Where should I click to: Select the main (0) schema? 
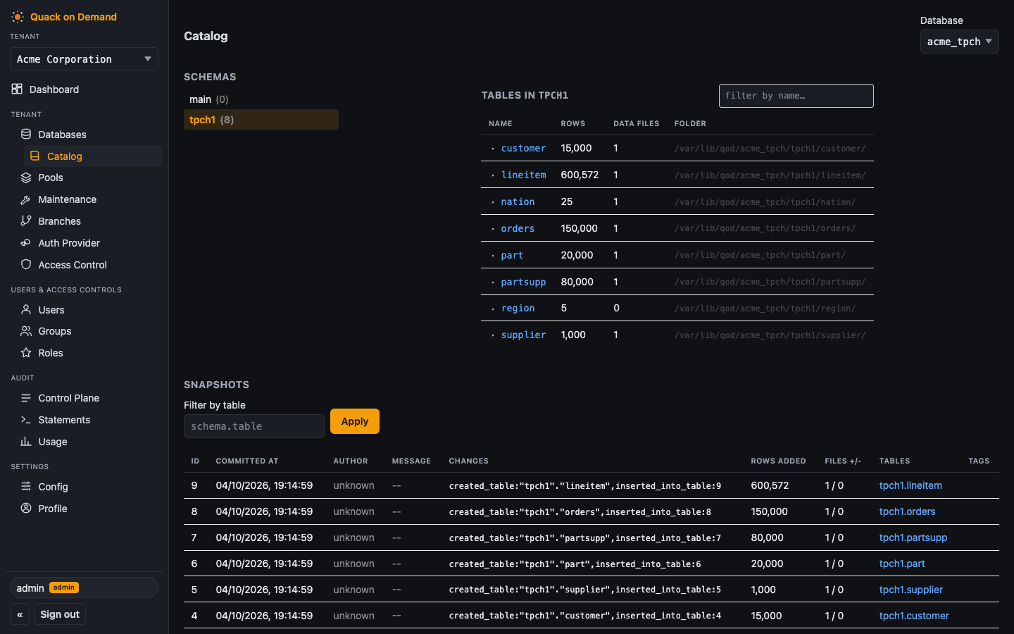pyautogui.click(x=261, y=99)
